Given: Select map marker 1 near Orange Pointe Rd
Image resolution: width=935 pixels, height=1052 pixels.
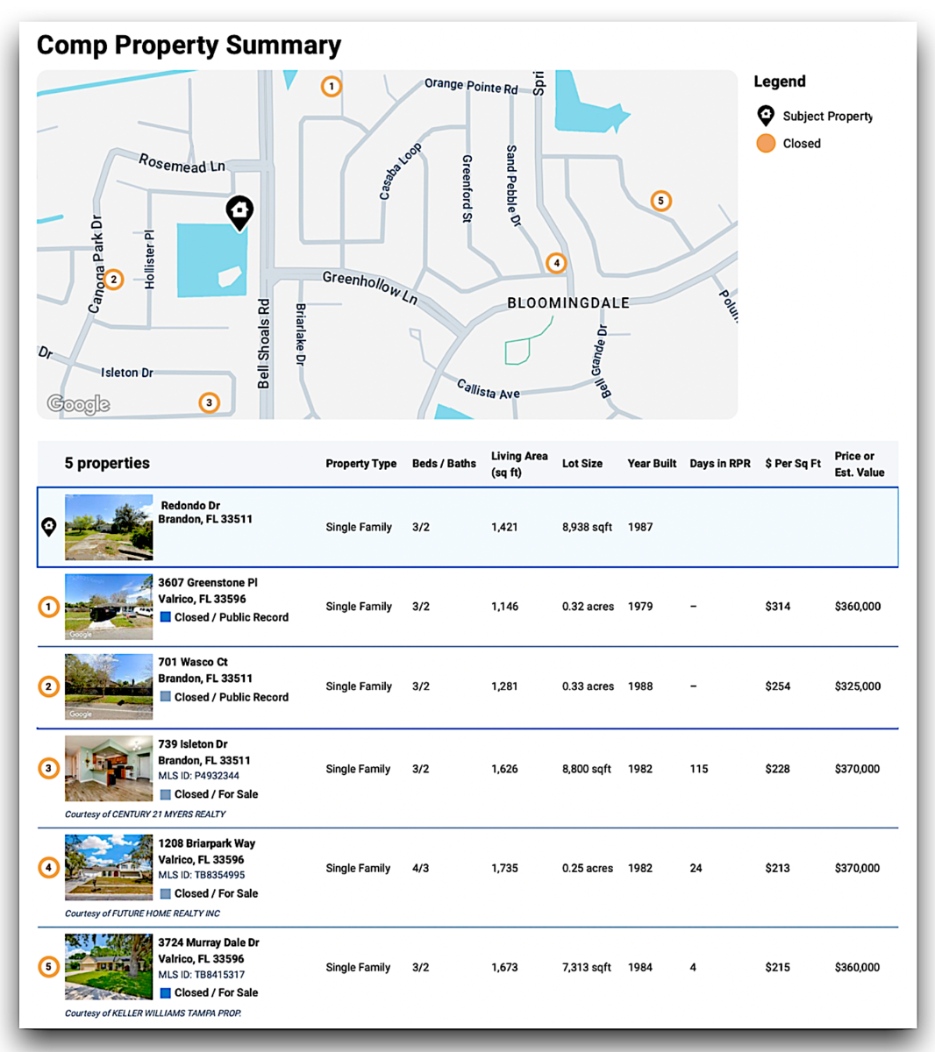Looking at the screenshot, I should click(x=331, y=86).
